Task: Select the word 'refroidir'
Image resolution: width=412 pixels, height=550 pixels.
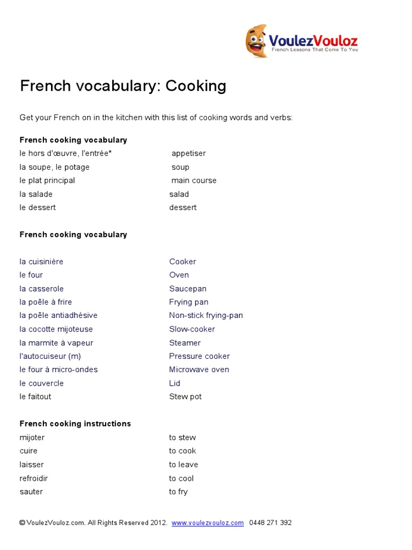Action: pyautogui.click(x=34, y=479)
